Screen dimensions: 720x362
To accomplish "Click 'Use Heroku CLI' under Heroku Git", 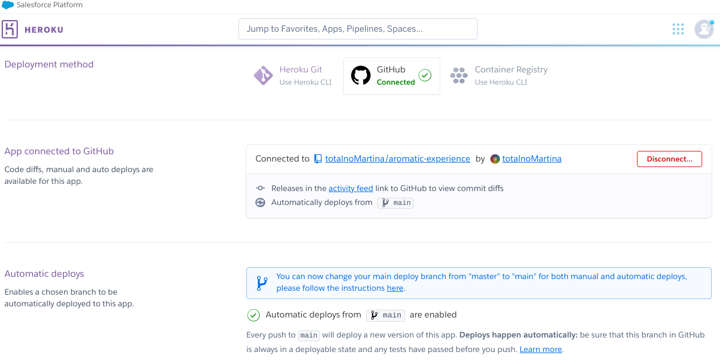I will [x=305, y=82].
